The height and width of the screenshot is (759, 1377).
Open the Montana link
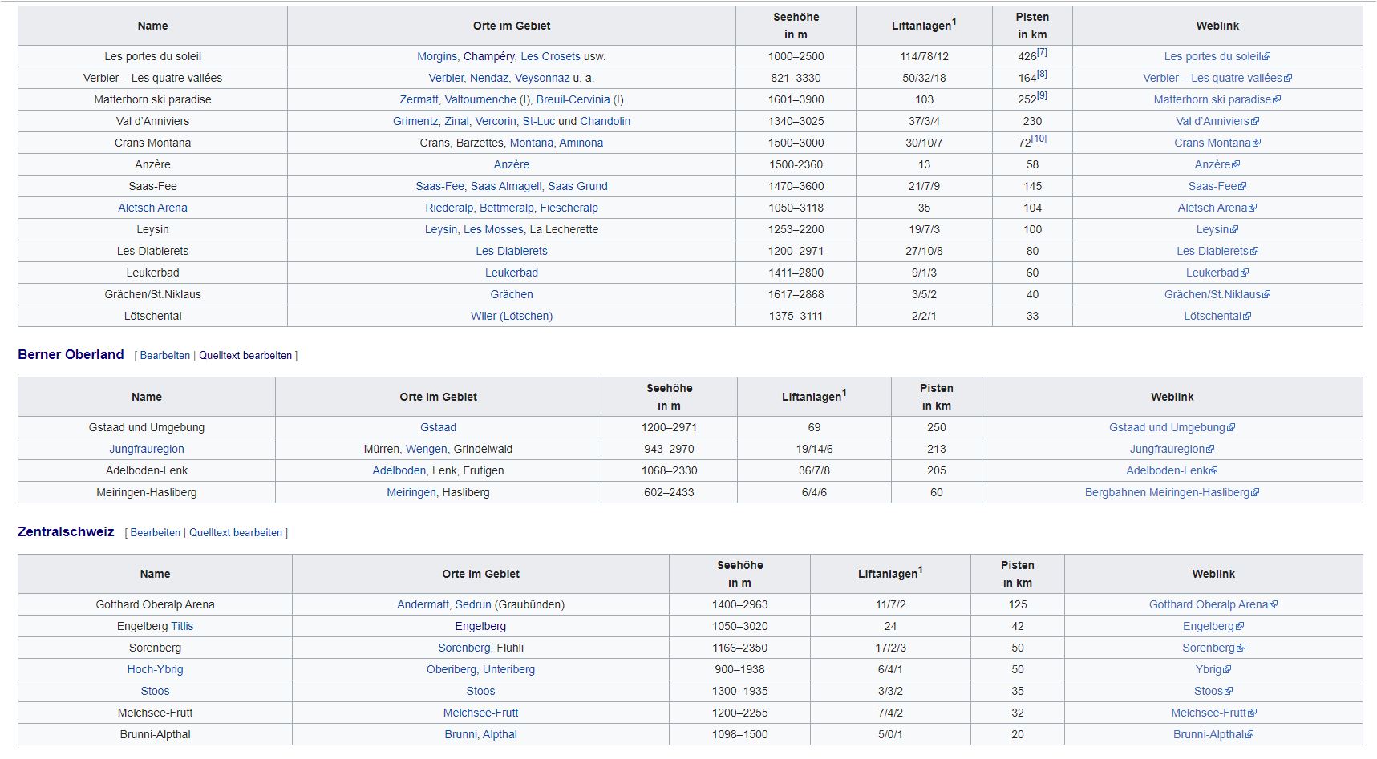pyautogui.click(x=531, y=143)
